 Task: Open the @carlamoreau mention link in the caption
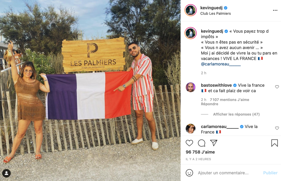[221, 64]
